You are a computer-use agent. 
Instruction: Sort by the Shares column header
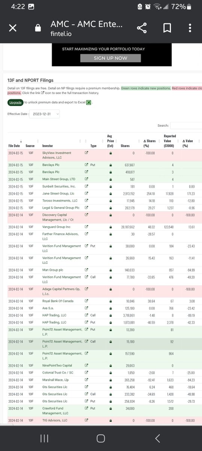tap(125, 145)
